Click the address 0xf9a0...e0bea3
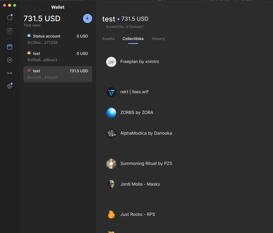Image resolution: width=273 pixels, height=233 pixels. (x=42, y=60)
